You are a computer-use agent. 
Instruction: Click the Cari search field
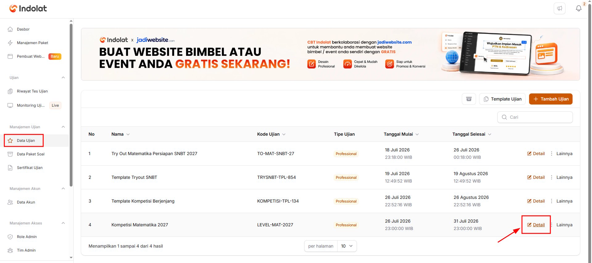(535, 117)
